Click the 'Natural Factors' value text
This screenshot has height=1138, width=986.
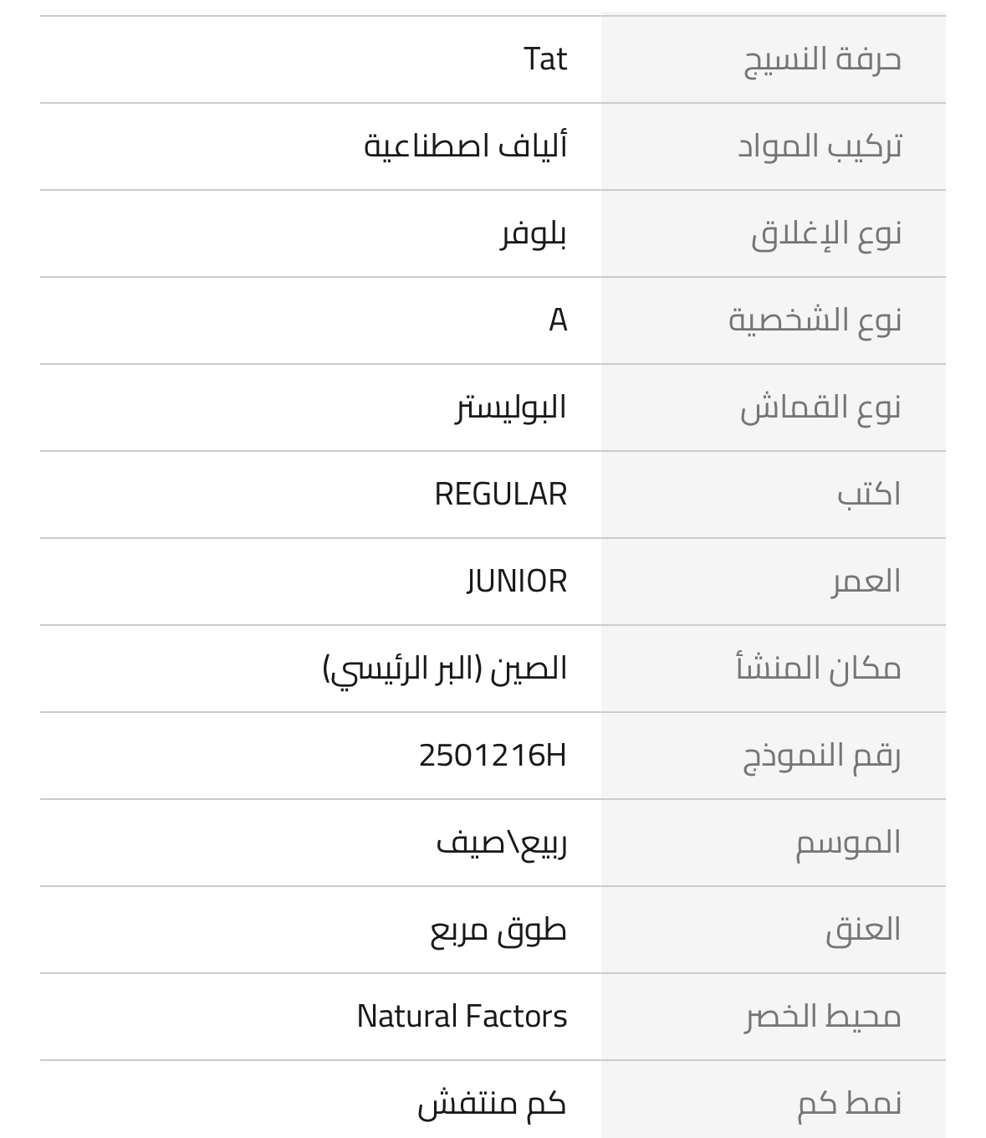(x=462, y=1017)
